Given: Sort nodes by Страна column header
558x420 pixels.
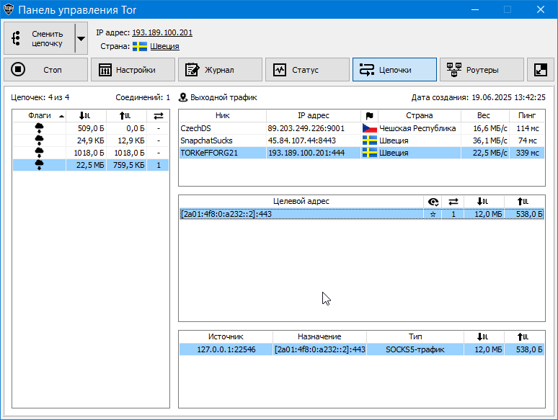Looking at the screenshot, I should tap(419, 115).
